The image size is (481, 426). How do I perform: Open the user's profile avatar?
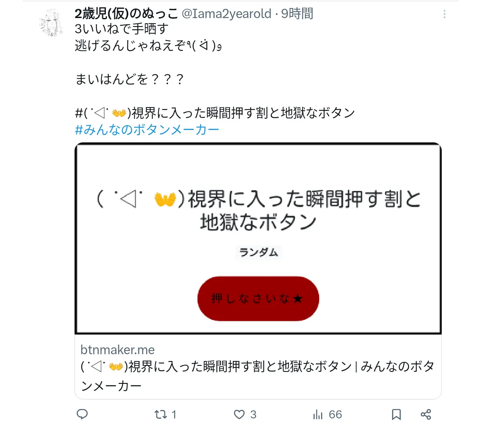52,23
